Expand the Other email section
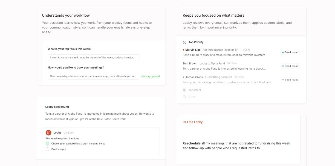 (192, 97)
